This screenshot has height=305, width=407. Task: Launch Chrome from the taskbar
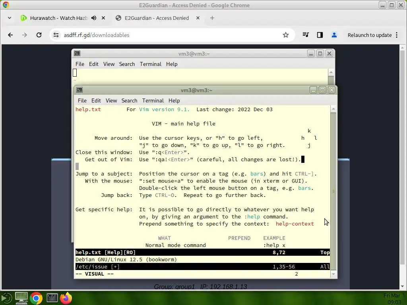(x=36, y=298)
